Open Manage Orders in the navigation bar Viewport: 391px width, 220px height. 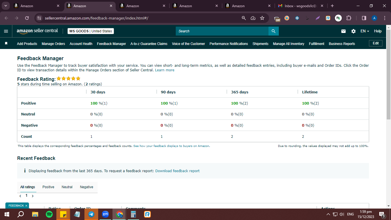pyautogui.click(x=53, y=44)
